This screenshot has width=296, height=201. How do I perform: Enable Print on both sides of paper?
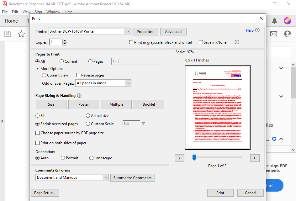click(x=37, y=143)
